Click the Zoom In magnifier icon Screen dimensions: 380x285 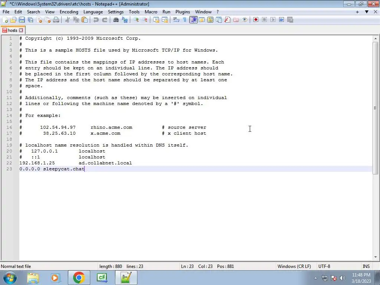coord(136,20)
